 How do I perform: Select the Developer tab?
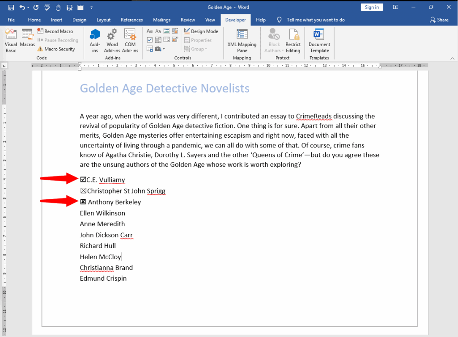pyautogui.click(x=235, y=20)
